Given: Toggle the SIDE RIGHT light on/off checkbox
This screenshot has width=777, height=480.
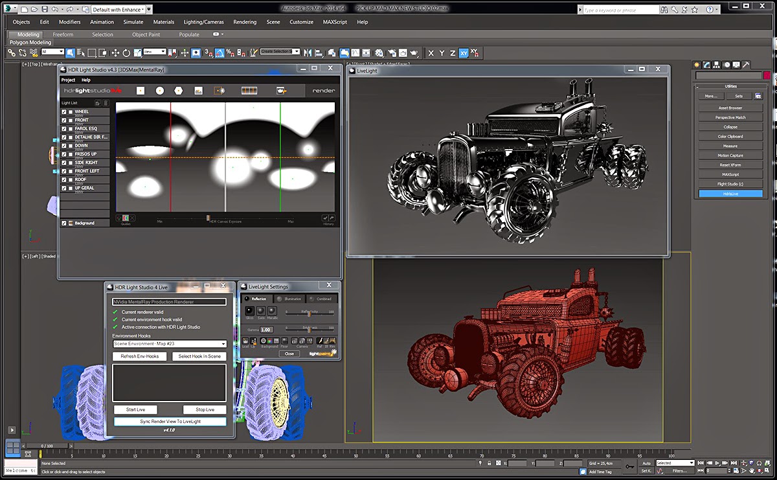Looking at the screenshot, I should pyautogui.click(x=63, y=163).
